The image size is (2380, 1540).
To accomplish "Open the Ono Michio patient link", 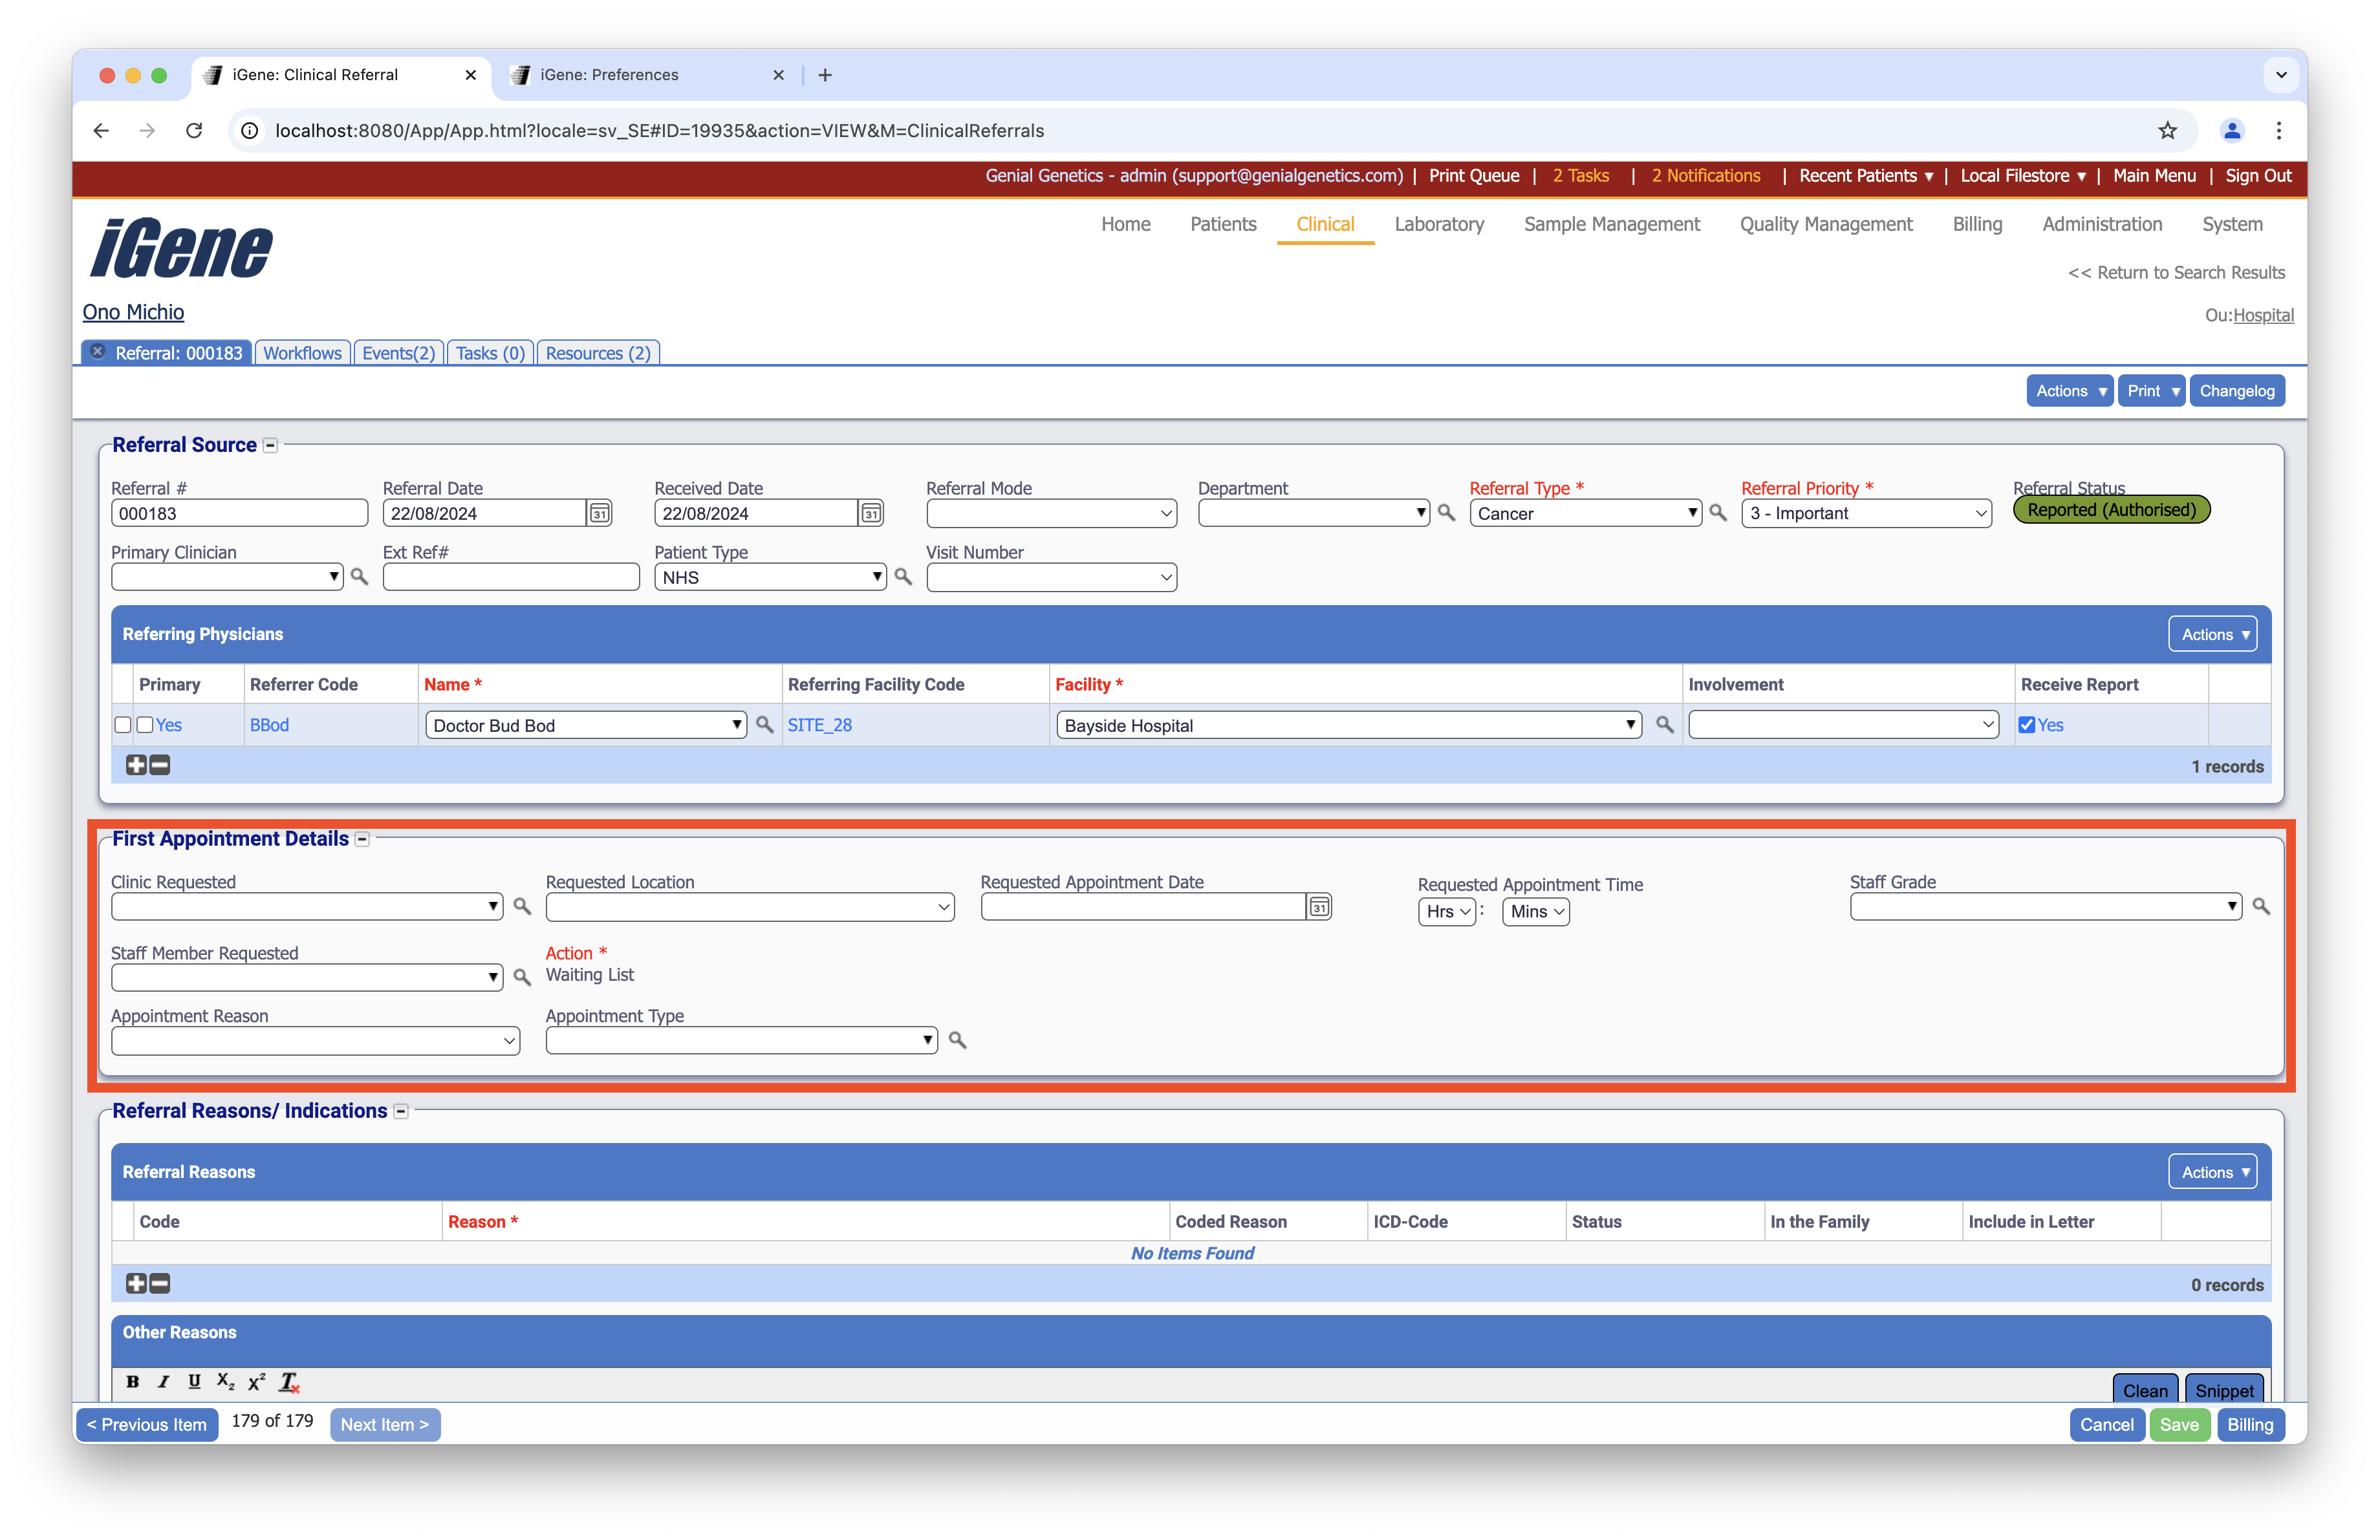I will 133,312.
